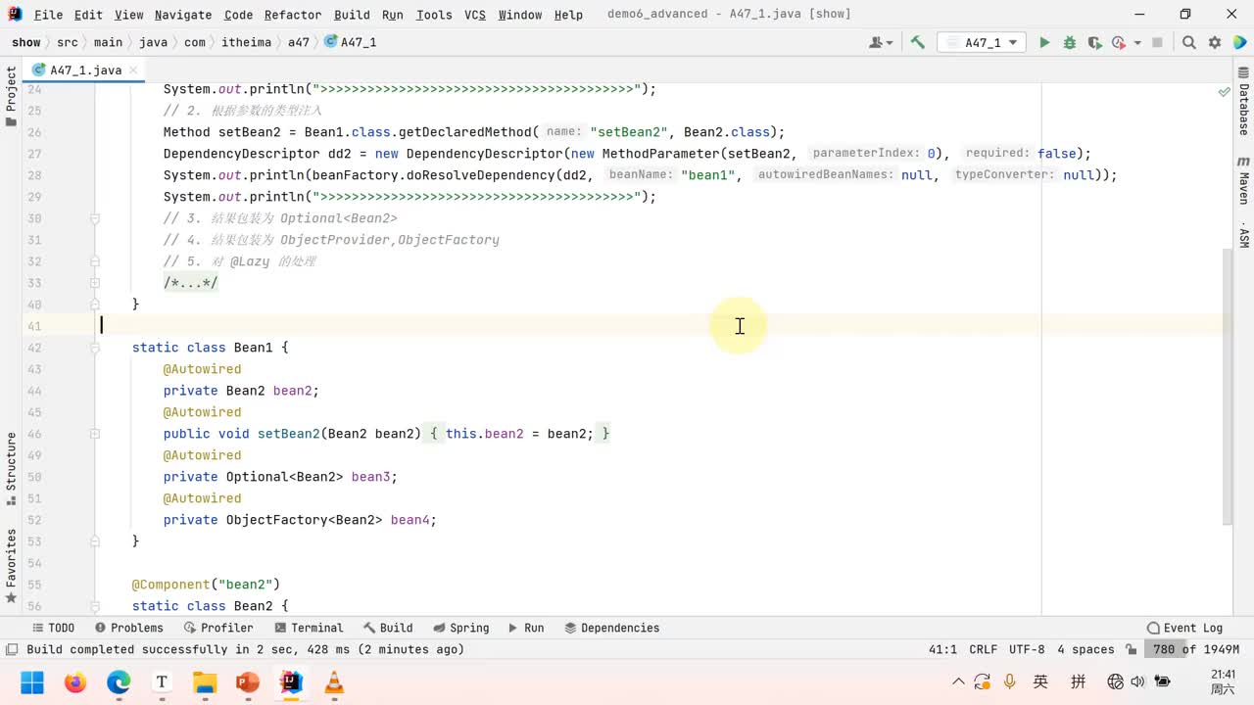The image size is (1254, 705).
Task: Open the Run tool window
Action: click(525, 628)
